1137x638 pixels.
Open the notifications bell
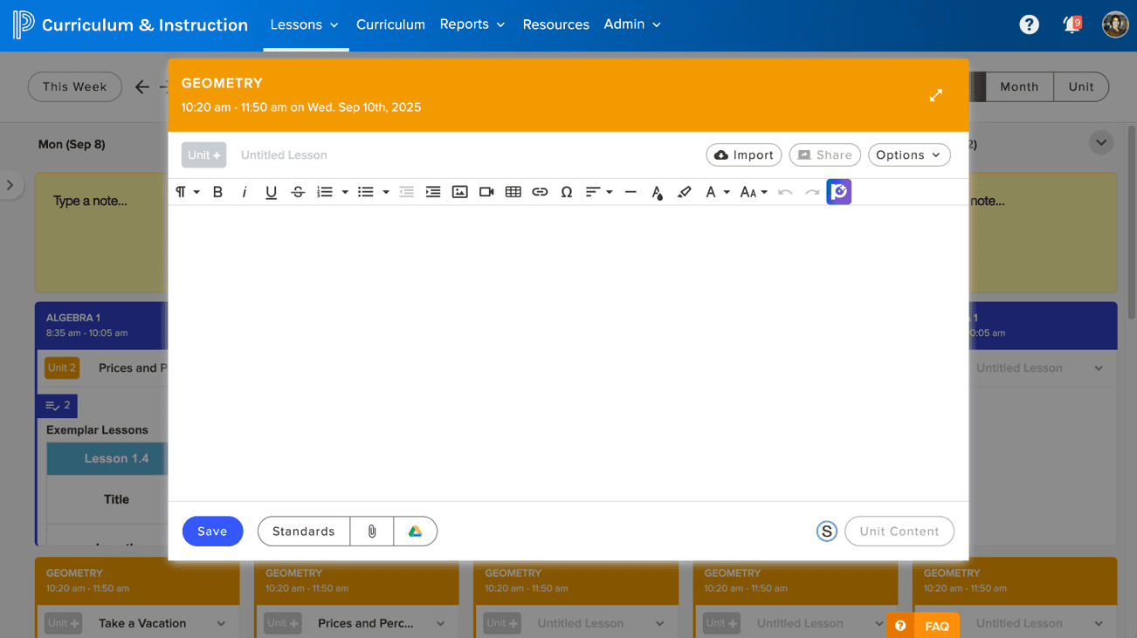click(x=1072, y=24)
